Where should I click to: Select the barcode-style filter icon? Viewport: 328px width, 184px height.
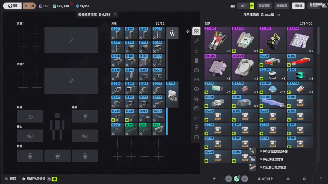click(x=196, y=79)
